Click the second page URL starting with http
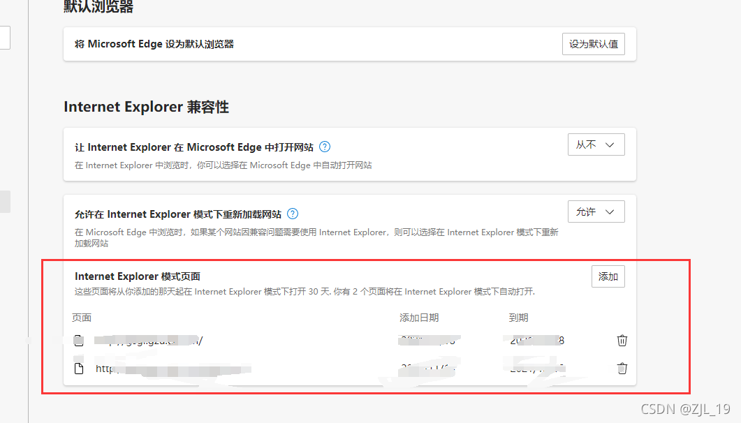Image resolution: width=741 pixels, height=423 pixels. coord(173,369)
